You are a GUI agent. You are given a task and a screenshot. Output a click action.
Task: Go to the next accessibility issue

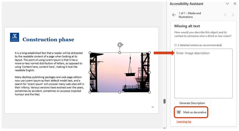pos(233,15)
